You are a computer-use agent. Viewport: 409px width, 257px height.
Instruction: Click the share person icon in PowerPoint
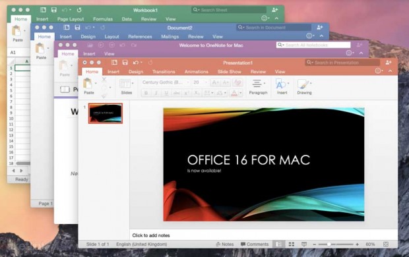(388, 63)
